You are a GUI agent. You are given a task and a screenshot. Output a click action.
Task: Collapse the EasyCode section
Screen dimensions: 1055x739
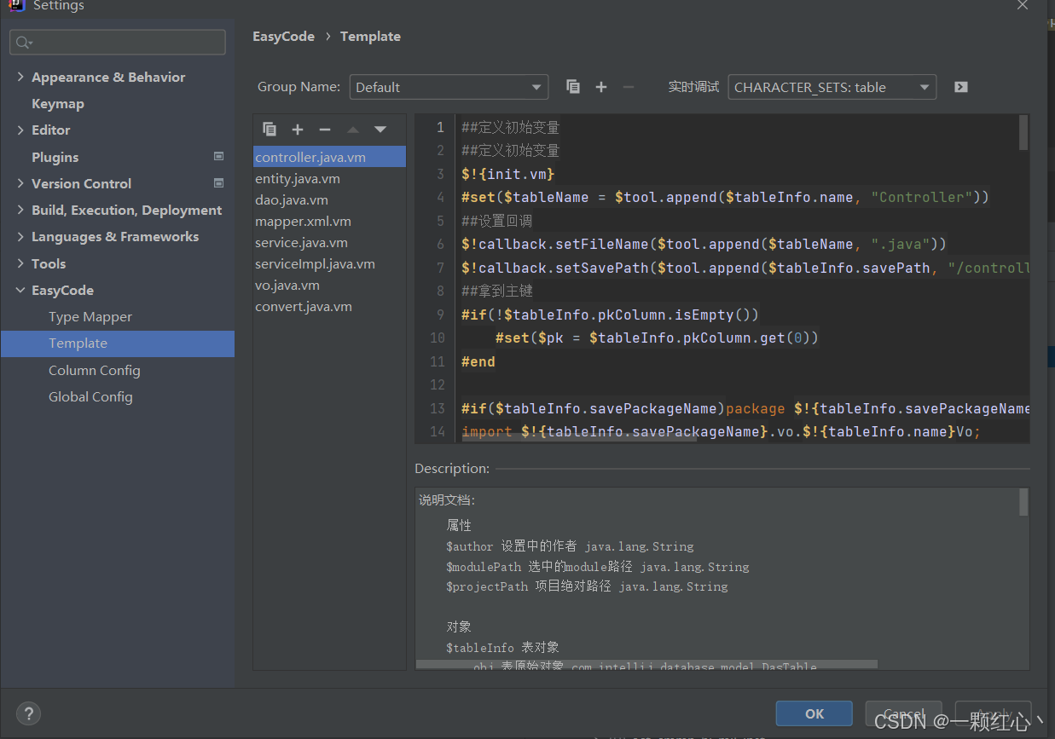(x=20, y=290)
